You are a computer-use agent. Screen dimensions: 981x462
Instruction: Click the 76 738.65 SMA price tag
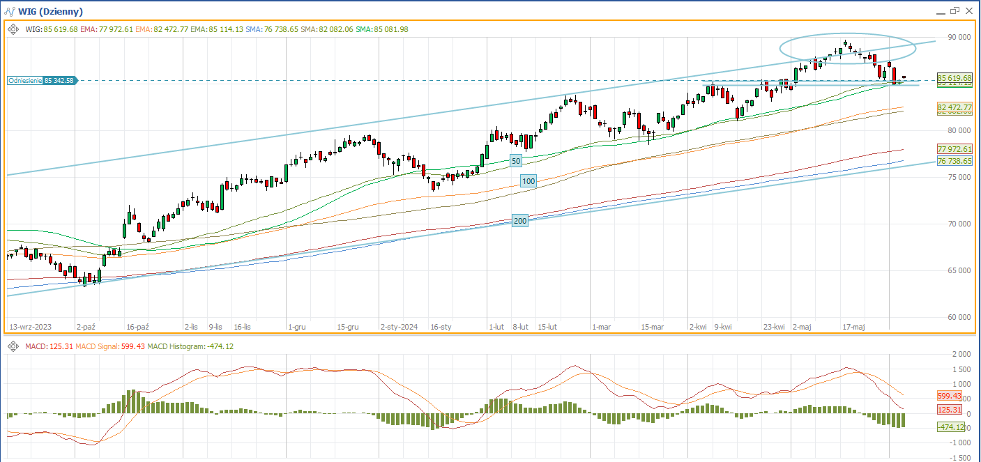pos(955,161)
